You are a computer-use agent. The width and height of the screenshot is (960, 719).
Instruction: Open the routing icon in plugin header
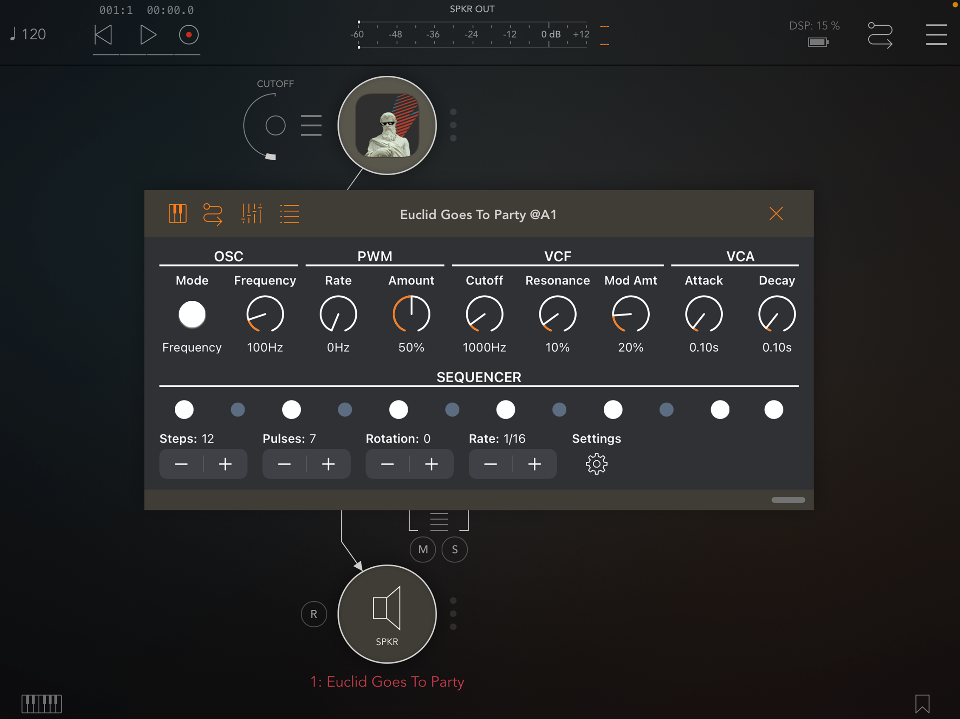(213, 214)
